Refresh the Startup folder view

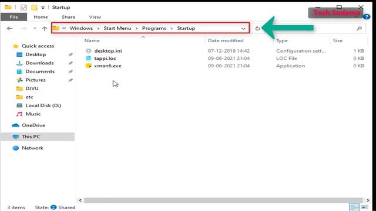pos(257,29)
